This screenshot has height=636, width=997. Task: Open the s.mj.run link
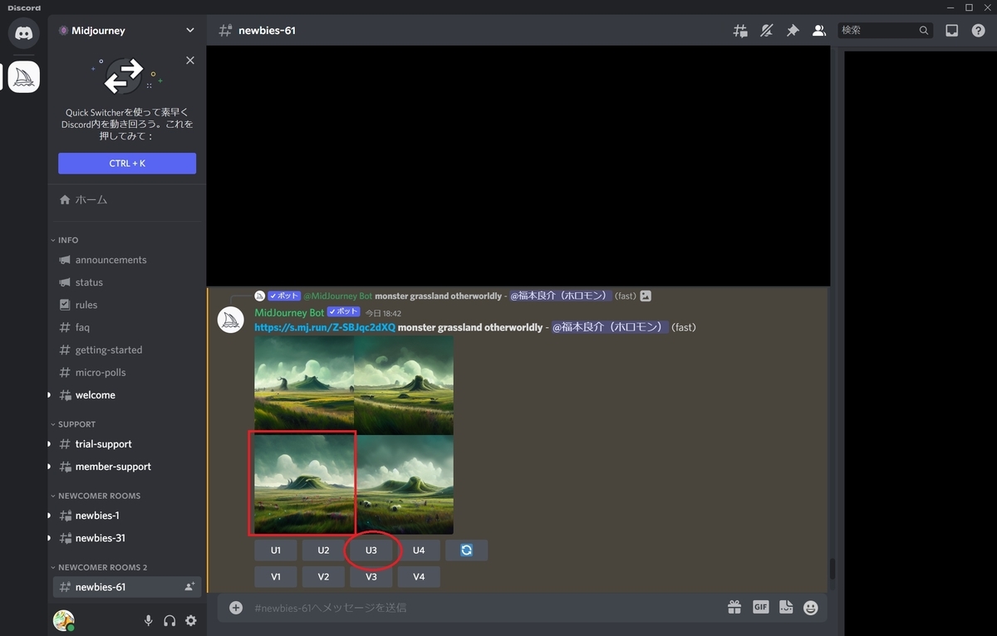click(x=325, y=327)
